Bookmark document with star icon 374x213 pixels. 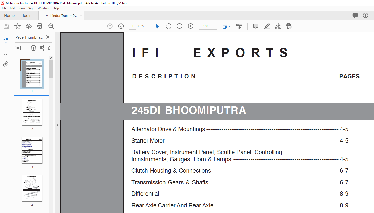18,26
